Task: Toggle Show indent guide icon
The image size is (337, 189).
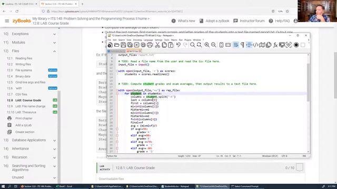Action: (249, 45)
